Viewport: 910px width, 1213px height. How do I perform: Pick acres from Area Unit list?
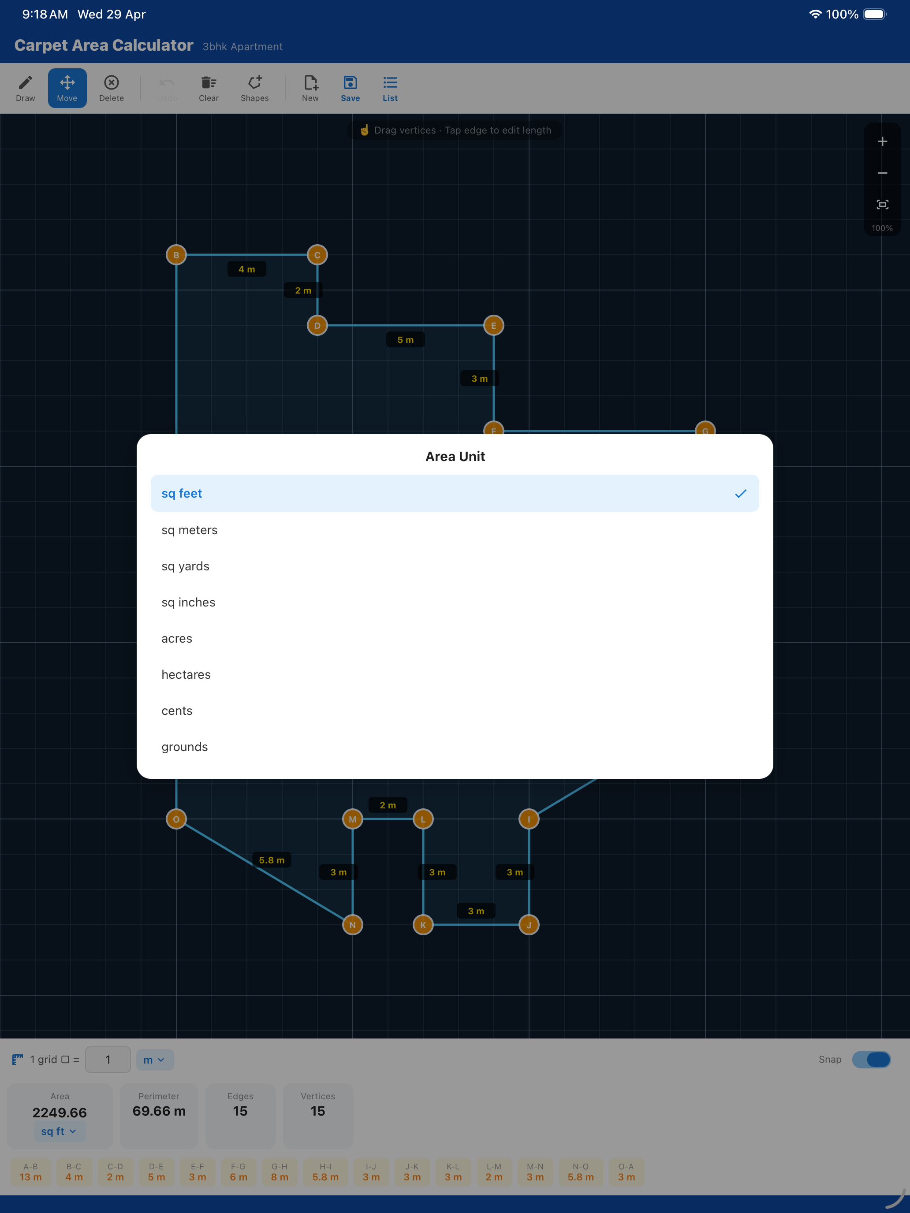tap(455, 638)
